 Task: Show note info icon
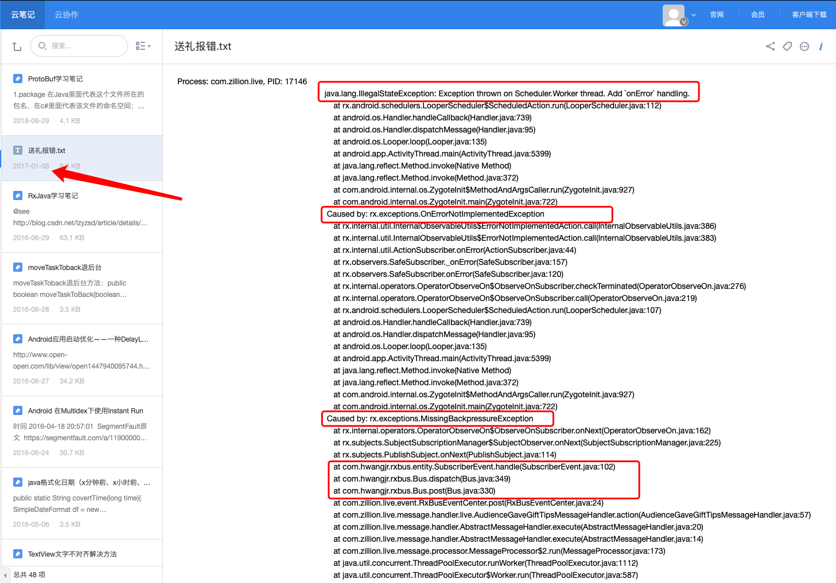[x=821, y=46]
